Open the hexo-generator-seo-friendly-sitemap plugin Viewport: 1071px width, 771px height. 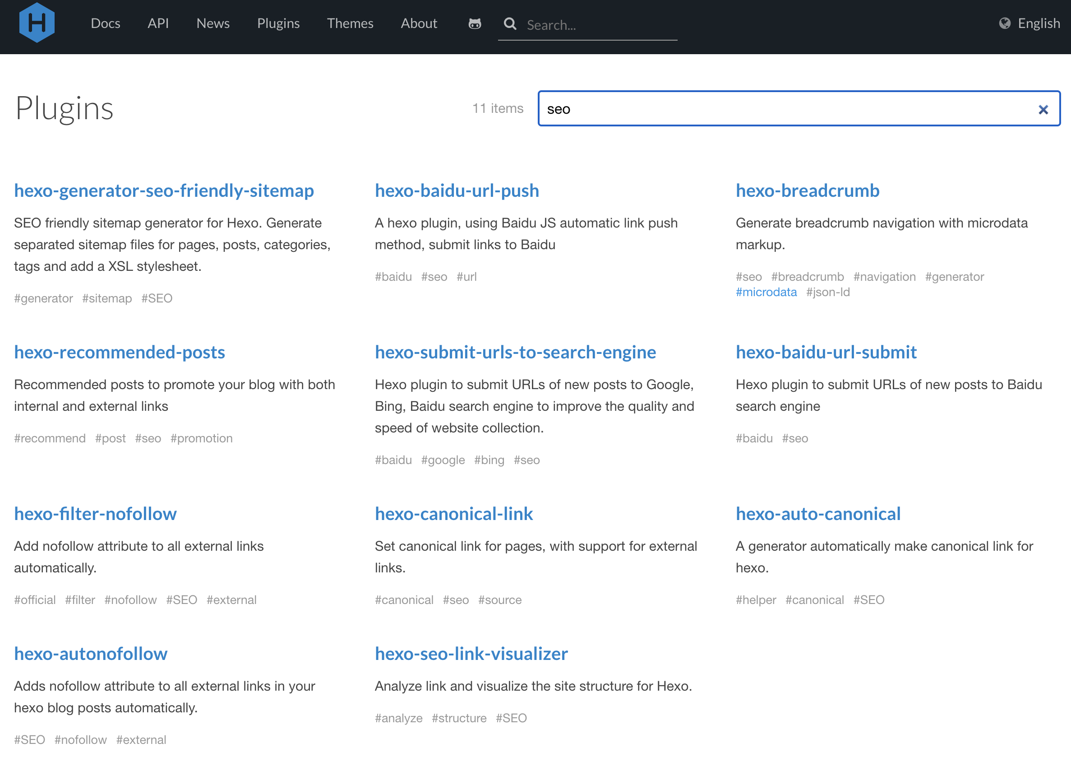164,190
